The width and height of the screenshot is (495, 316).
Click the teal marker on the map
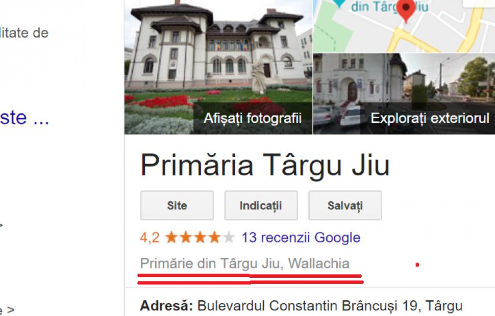(340, 3)
